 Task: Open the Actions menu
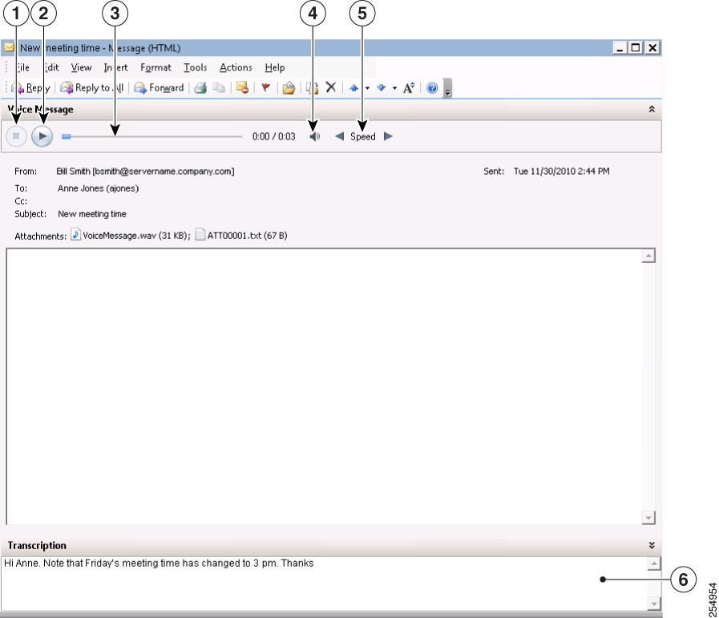point(235,67)
